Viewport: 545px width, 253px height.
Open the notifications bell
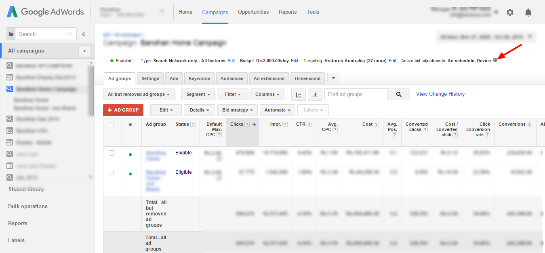pos(528,13)
